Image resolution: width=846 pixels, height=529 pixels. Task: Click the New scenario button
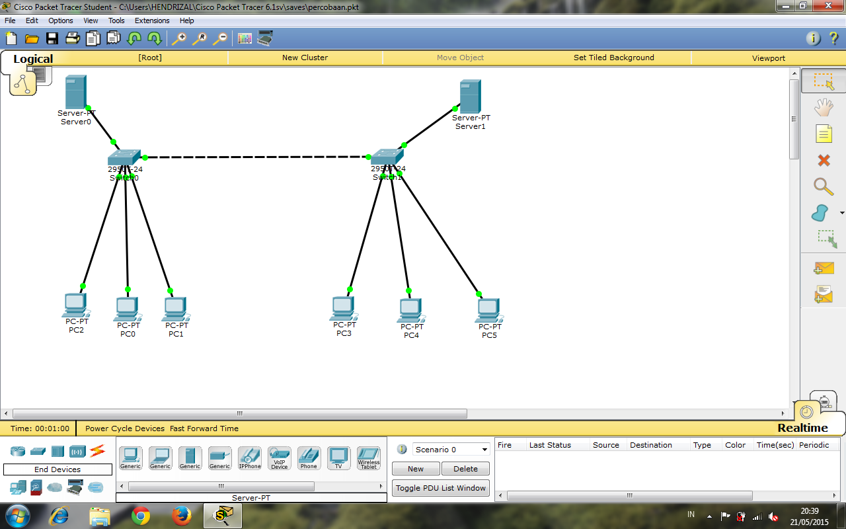tap(416, 469)
